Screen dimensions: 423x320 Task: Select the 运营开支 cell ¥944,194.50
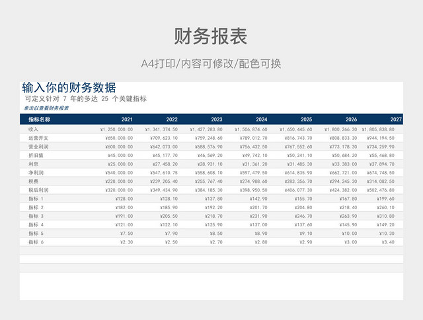tap(381, 138)
